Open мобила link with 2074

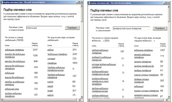[50, 50]
